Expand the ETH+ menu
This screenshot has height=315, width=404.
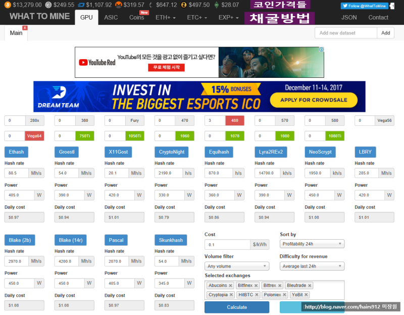point(166,18)
